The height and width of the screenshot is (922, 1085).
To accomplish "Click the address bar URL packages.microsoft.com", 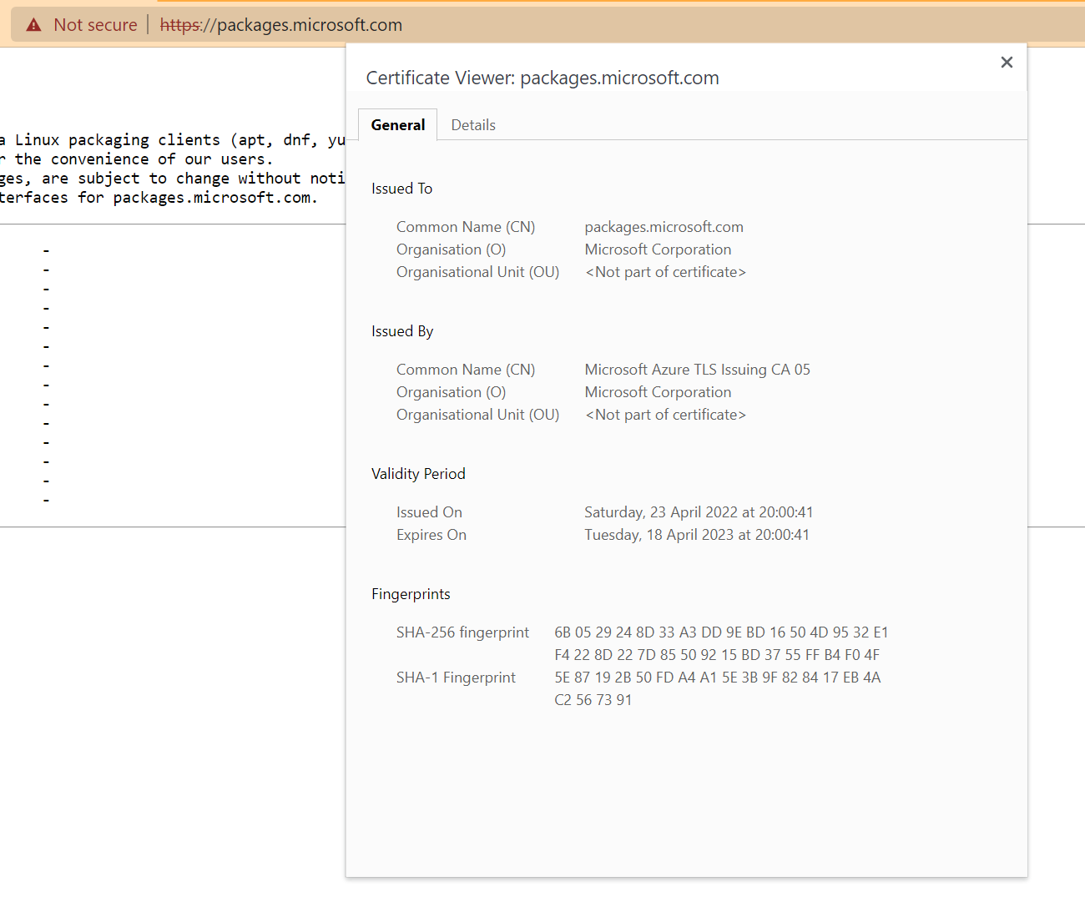I will (308, 25).
